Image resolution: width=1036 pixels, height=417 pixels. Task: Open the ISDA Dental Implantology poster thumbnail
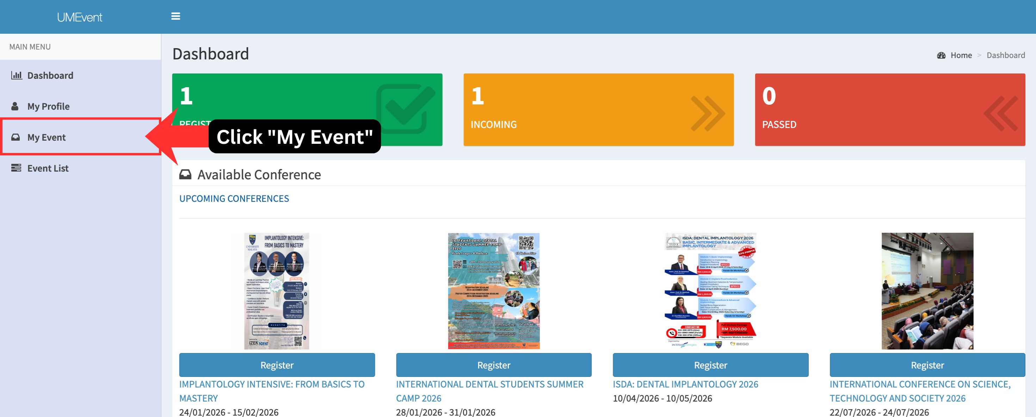pyautogui.click(x=710, y=290)
